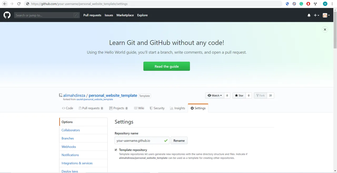Screen dimensions: 337x173
Task: Star the repository
Action: pyautogui.click(x=239, y=95)
